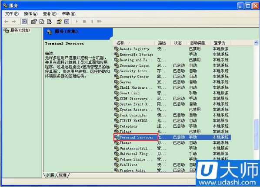The width and height of the screenshot is (260, 187).
Task: Sort by the 名称 column header
Action: pos(134,43)
